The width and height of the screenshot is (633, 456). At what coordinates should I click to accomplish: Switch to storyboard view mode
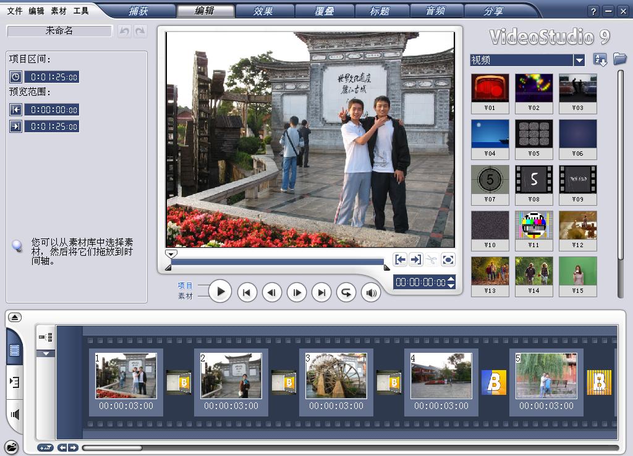(x=15, y=351)
